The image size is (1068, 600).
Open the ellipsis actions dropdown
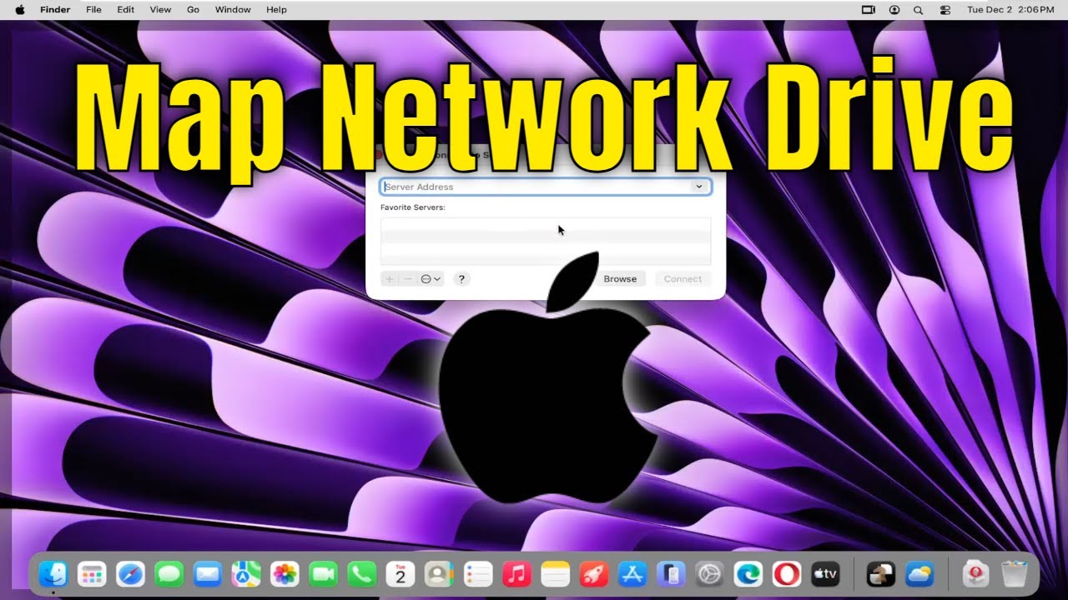pyautogui.click(x=431, y=279)
